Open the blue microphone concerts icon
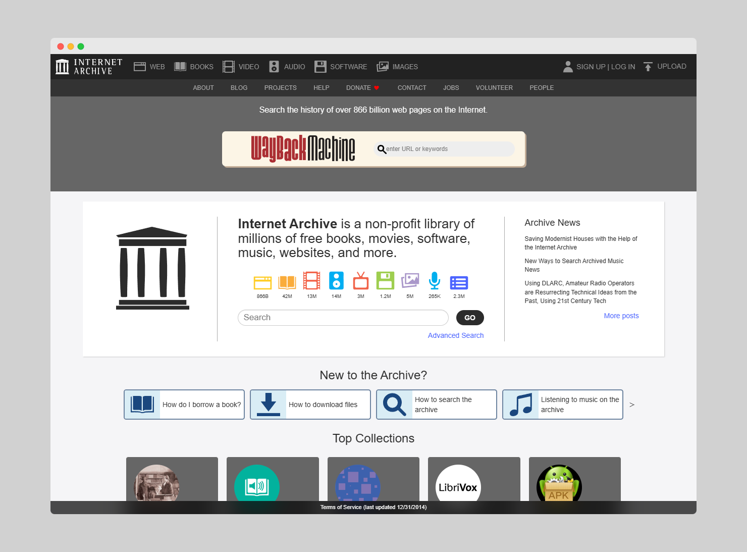 click(x=434, y=281)
